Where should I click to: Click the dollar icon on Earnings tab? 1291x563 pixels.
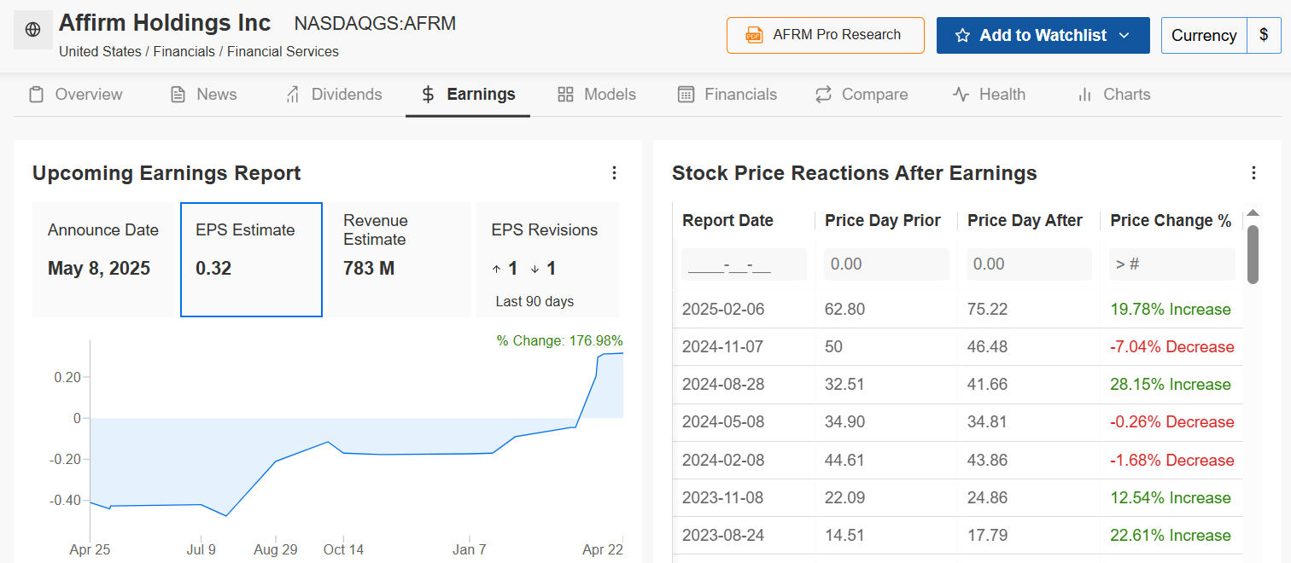(428, 95)
